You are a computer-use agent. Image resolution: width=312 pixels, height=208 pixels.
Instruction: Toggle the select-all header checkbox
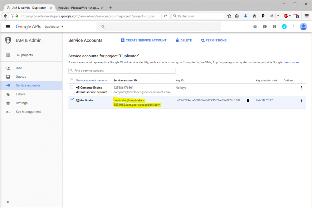72,80
